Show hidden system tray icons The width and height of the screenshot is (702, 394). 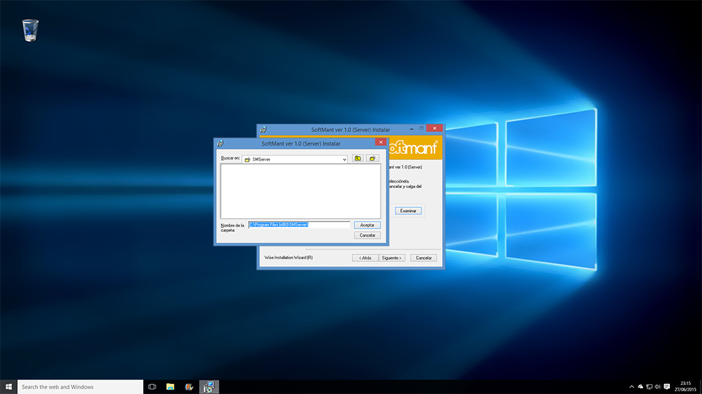[x=631, y=386]
